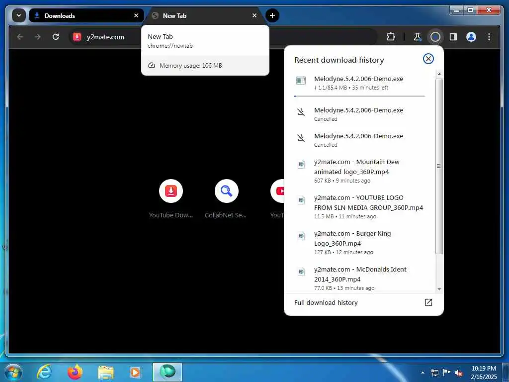Open Windows Explorer folder on taskbar
The image size is (509, 382).
click(106, 372)
